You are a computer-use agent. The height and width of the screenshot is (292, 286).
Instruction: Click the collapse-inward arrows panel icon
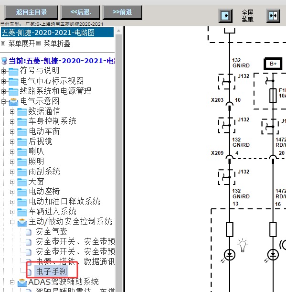pyautogui.click(x=273, y=16)
